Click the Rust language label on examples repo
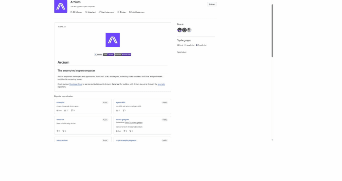The image size is (342, 181). pos(59,111)
